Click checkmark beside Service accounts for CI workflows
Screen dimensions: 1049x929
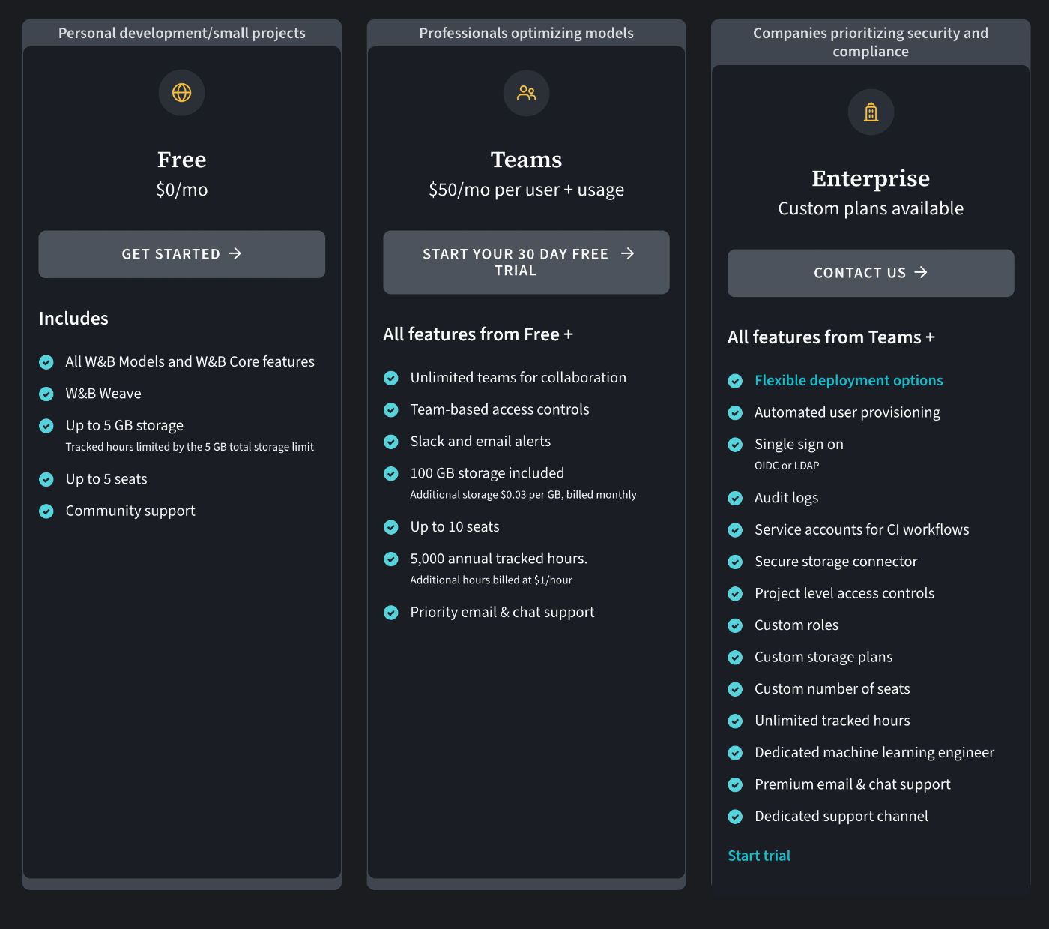click(x=736, y=530)
